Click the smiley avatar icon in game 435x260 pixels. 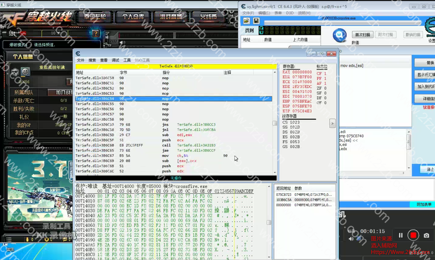tap(25, 71)
